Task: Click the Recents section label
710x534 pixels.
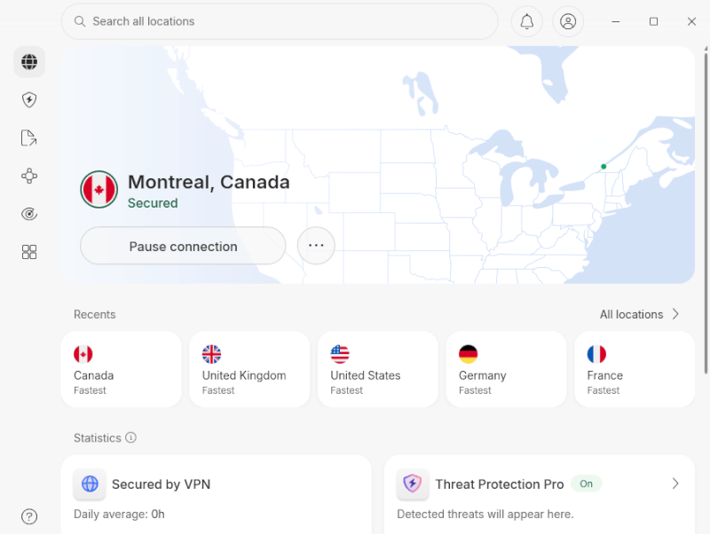Action: coord(95,315)
